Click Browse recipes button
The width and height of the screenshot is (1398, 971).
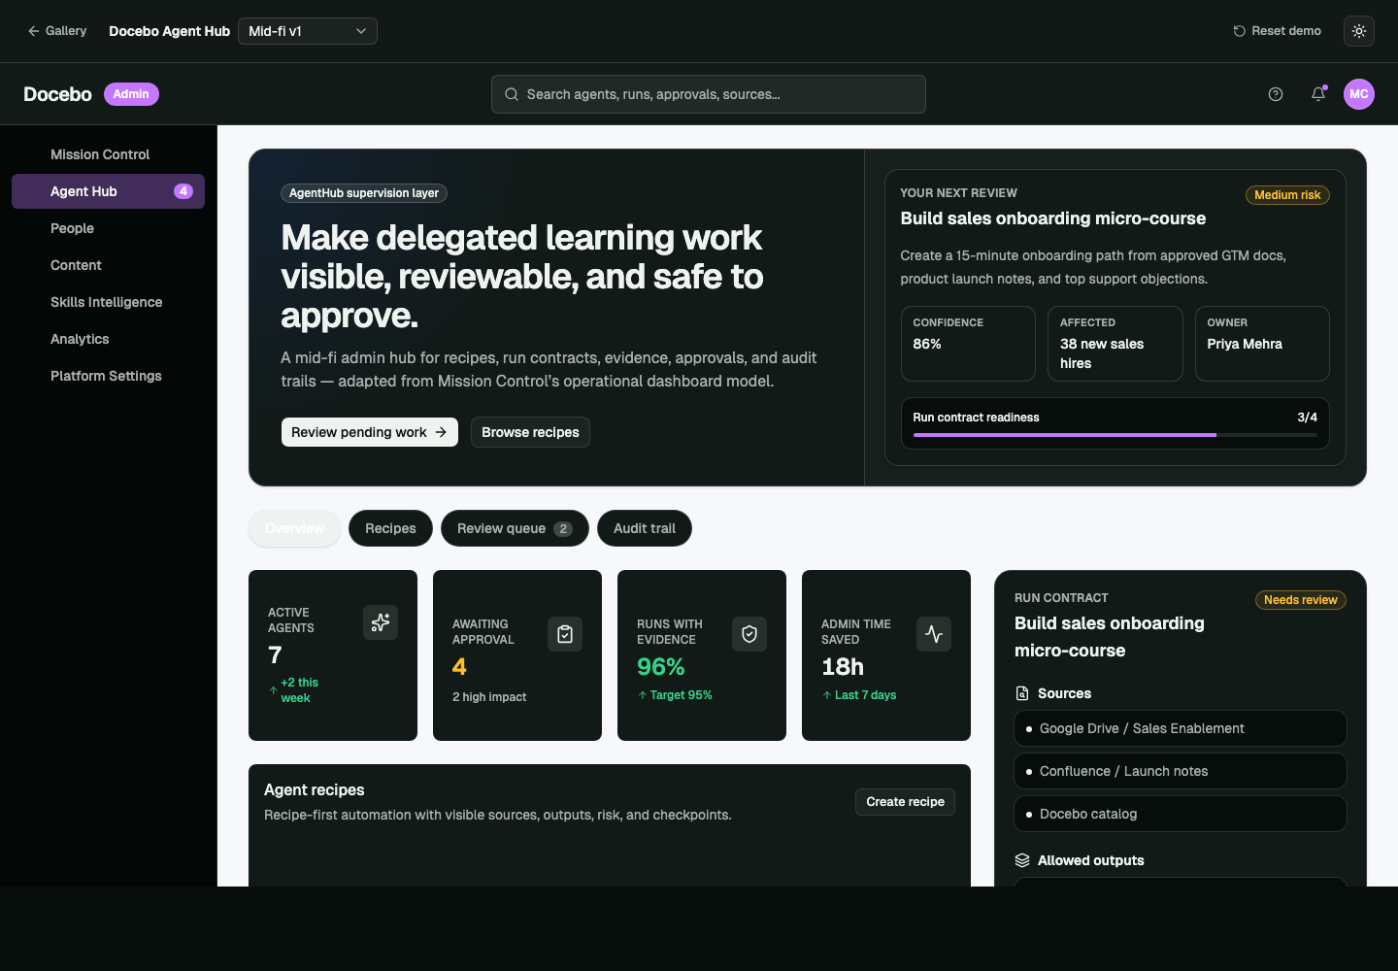pyautogui.click(x=530, y=432)
